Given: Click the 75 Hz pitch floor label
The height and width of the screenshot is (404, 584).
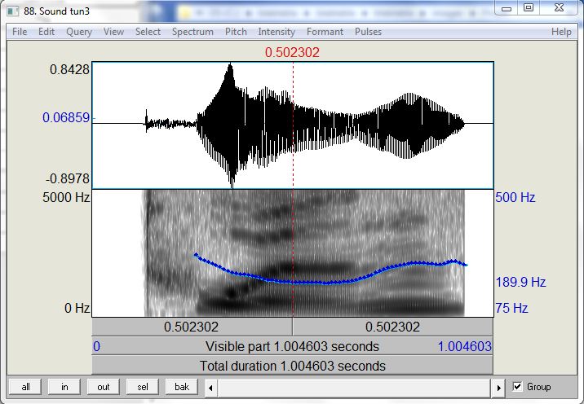Looking at the screenshot, I should (x=511, y=308).
